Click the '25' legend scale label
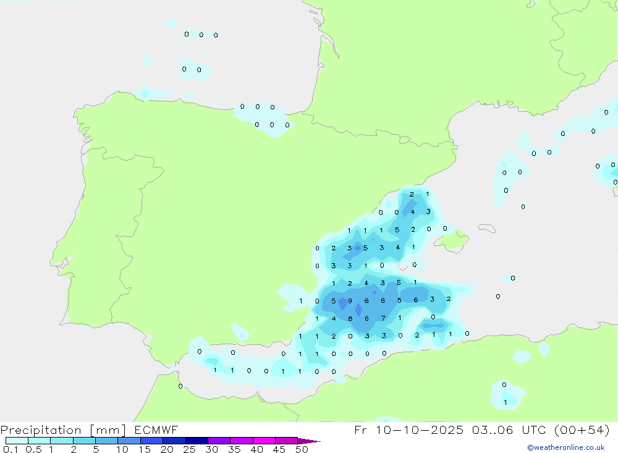Viewport: 618px width, 453px height. point(189,449)
